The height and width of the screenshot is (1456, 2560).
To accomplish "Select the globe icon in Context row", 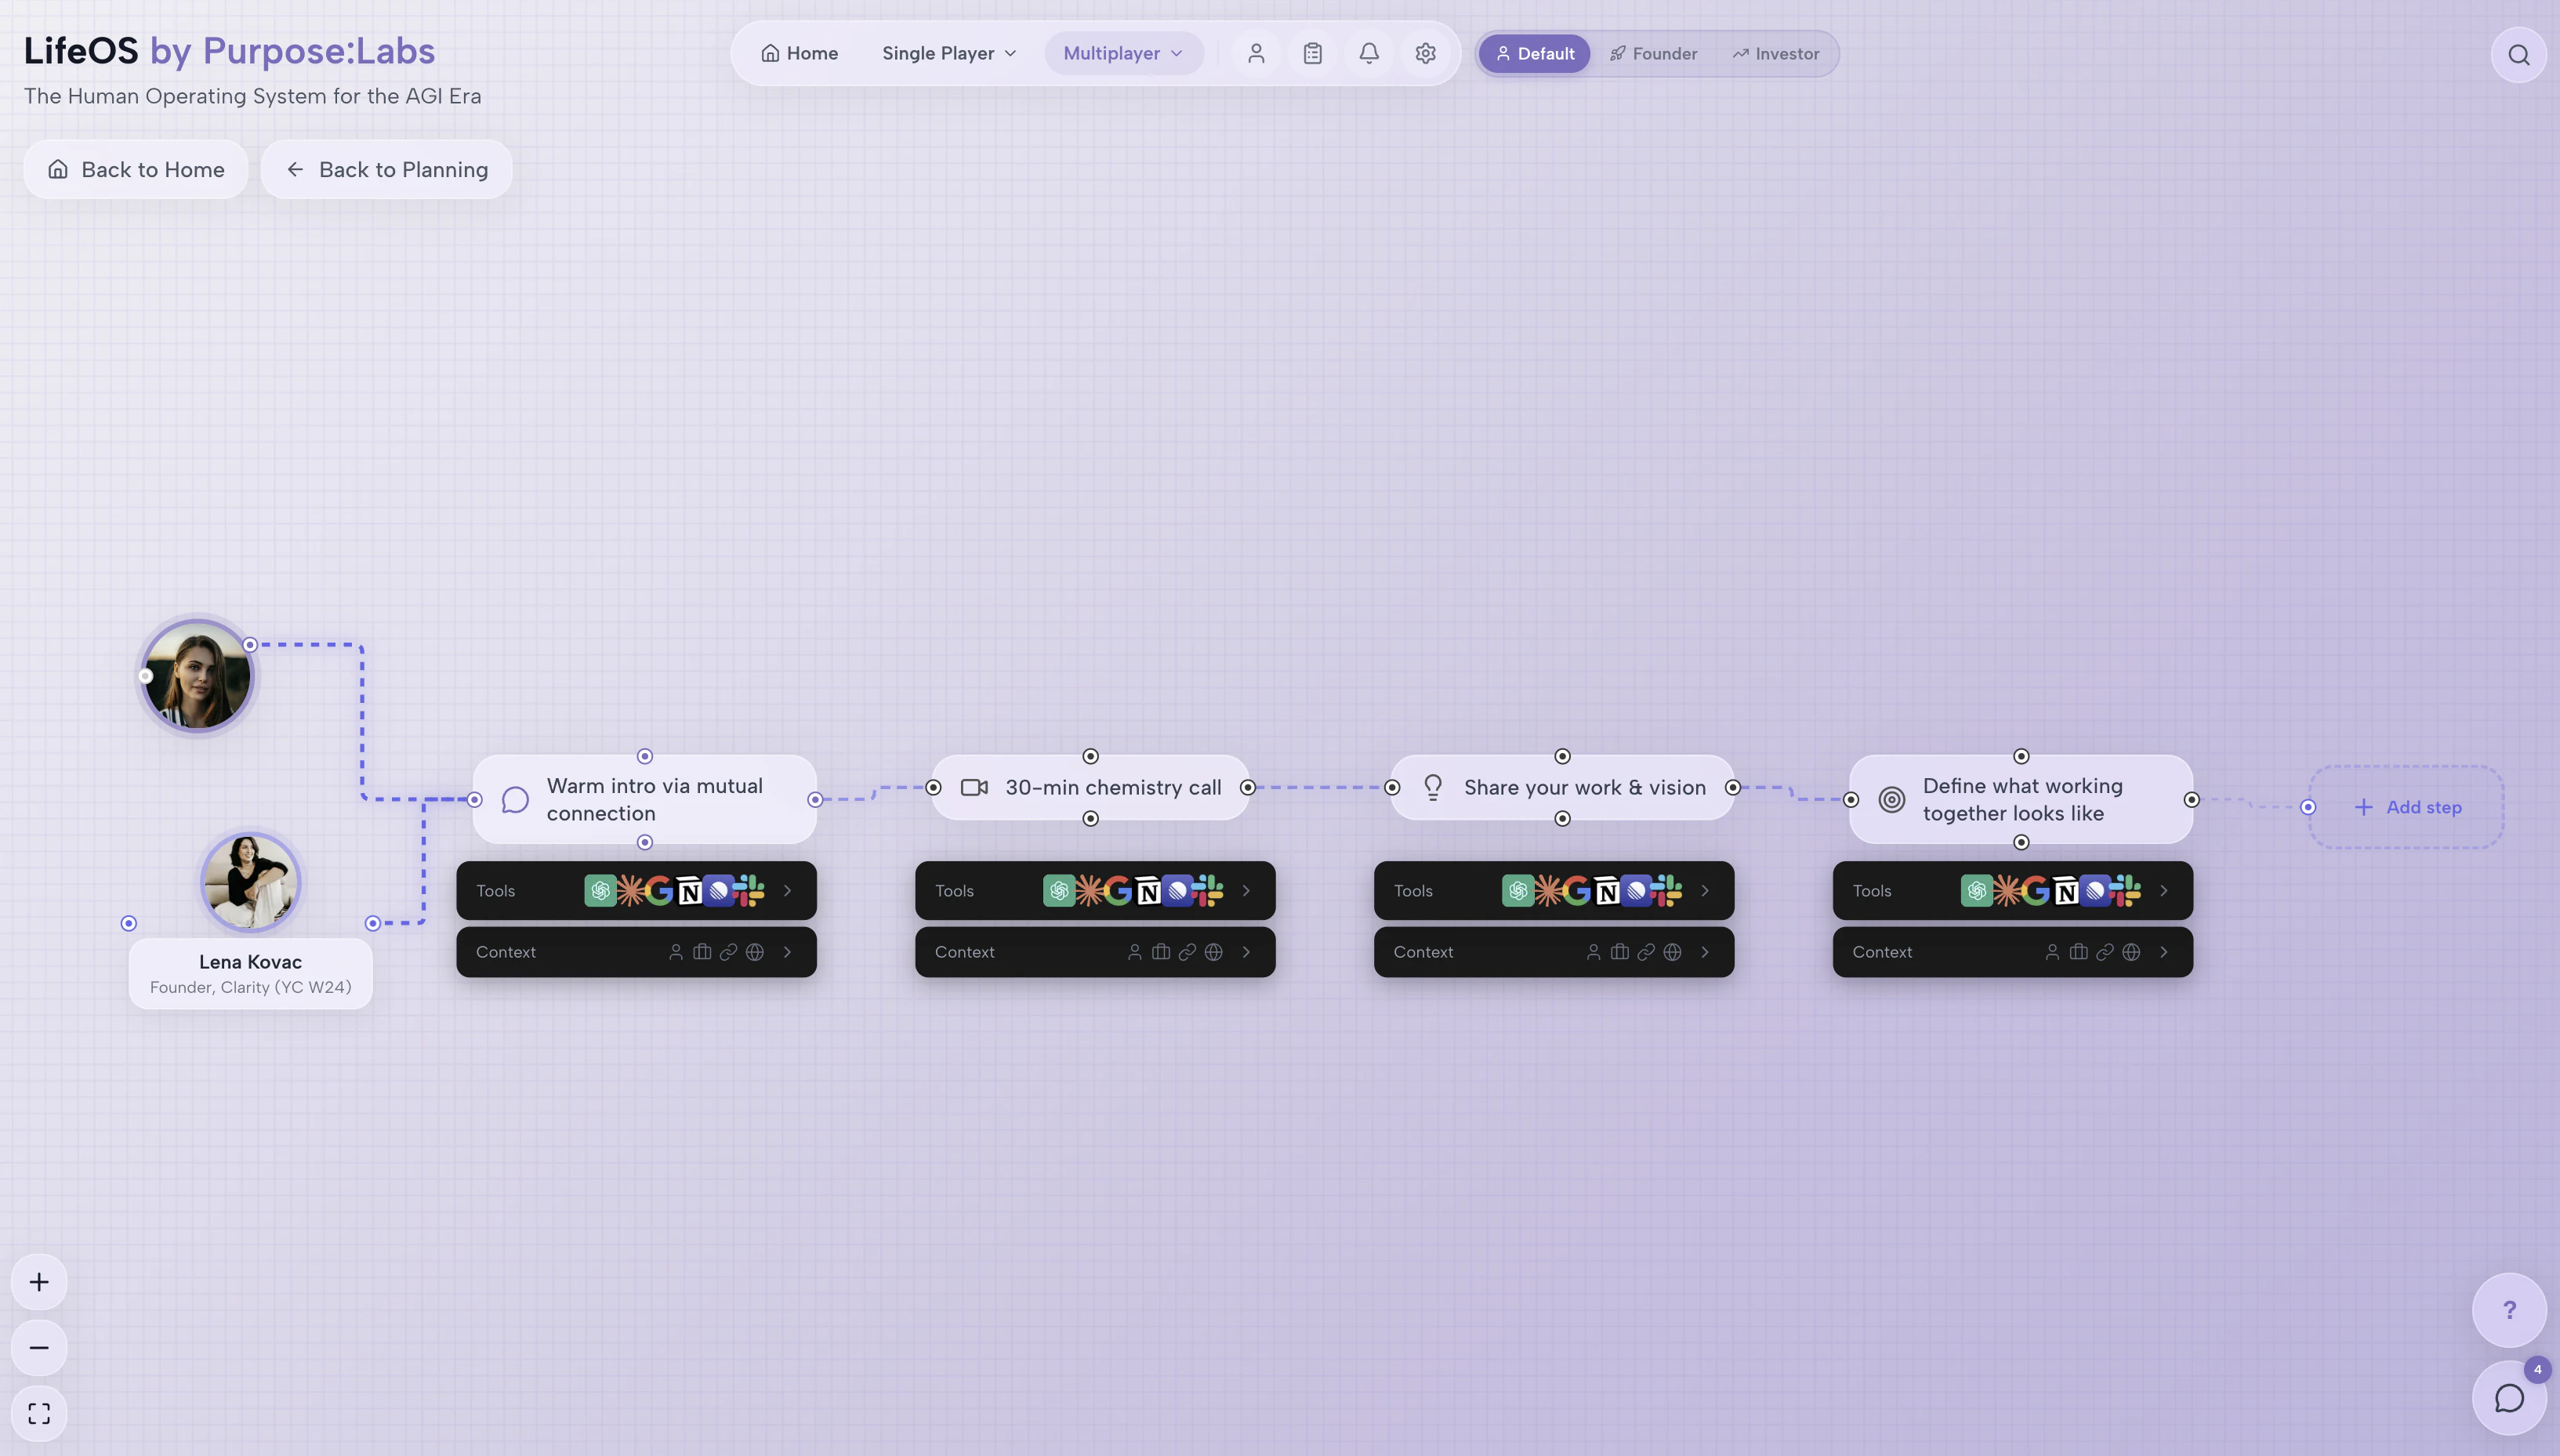I will point(755,951).
